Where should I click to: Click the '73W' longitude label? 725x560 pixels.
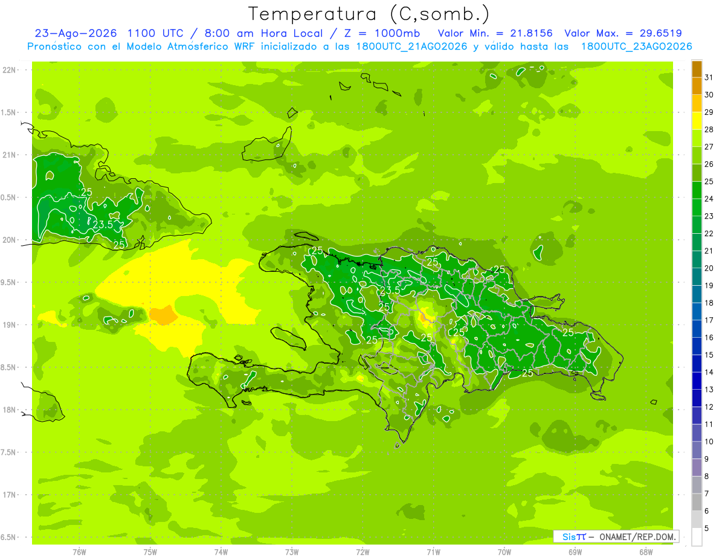[292, 552]
